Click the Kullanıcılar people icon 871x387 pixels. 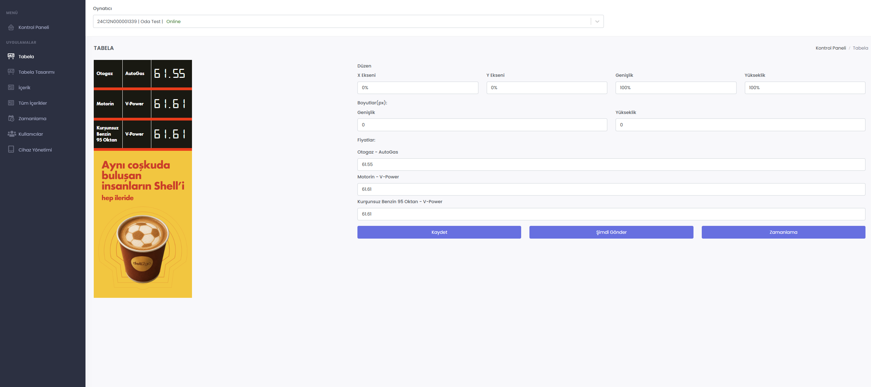click(12, 134)
